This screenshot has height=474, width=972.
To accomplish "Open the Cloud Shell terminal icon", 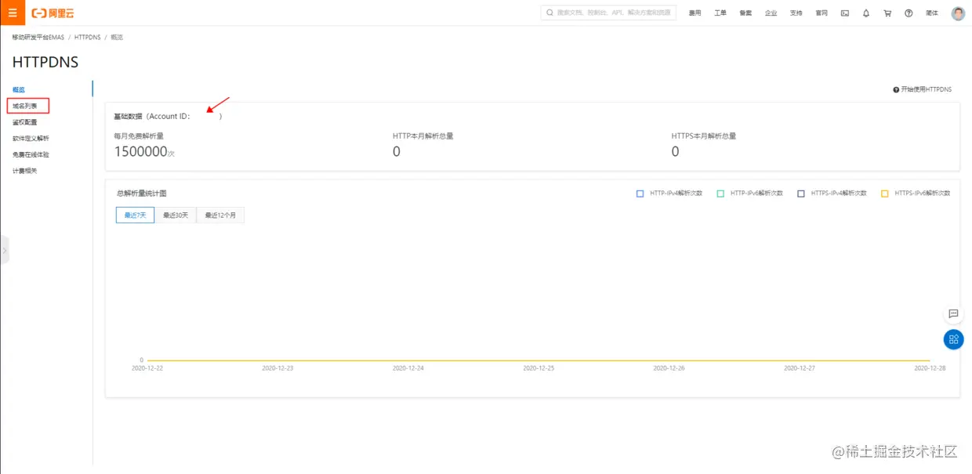I will click(845, 13).
